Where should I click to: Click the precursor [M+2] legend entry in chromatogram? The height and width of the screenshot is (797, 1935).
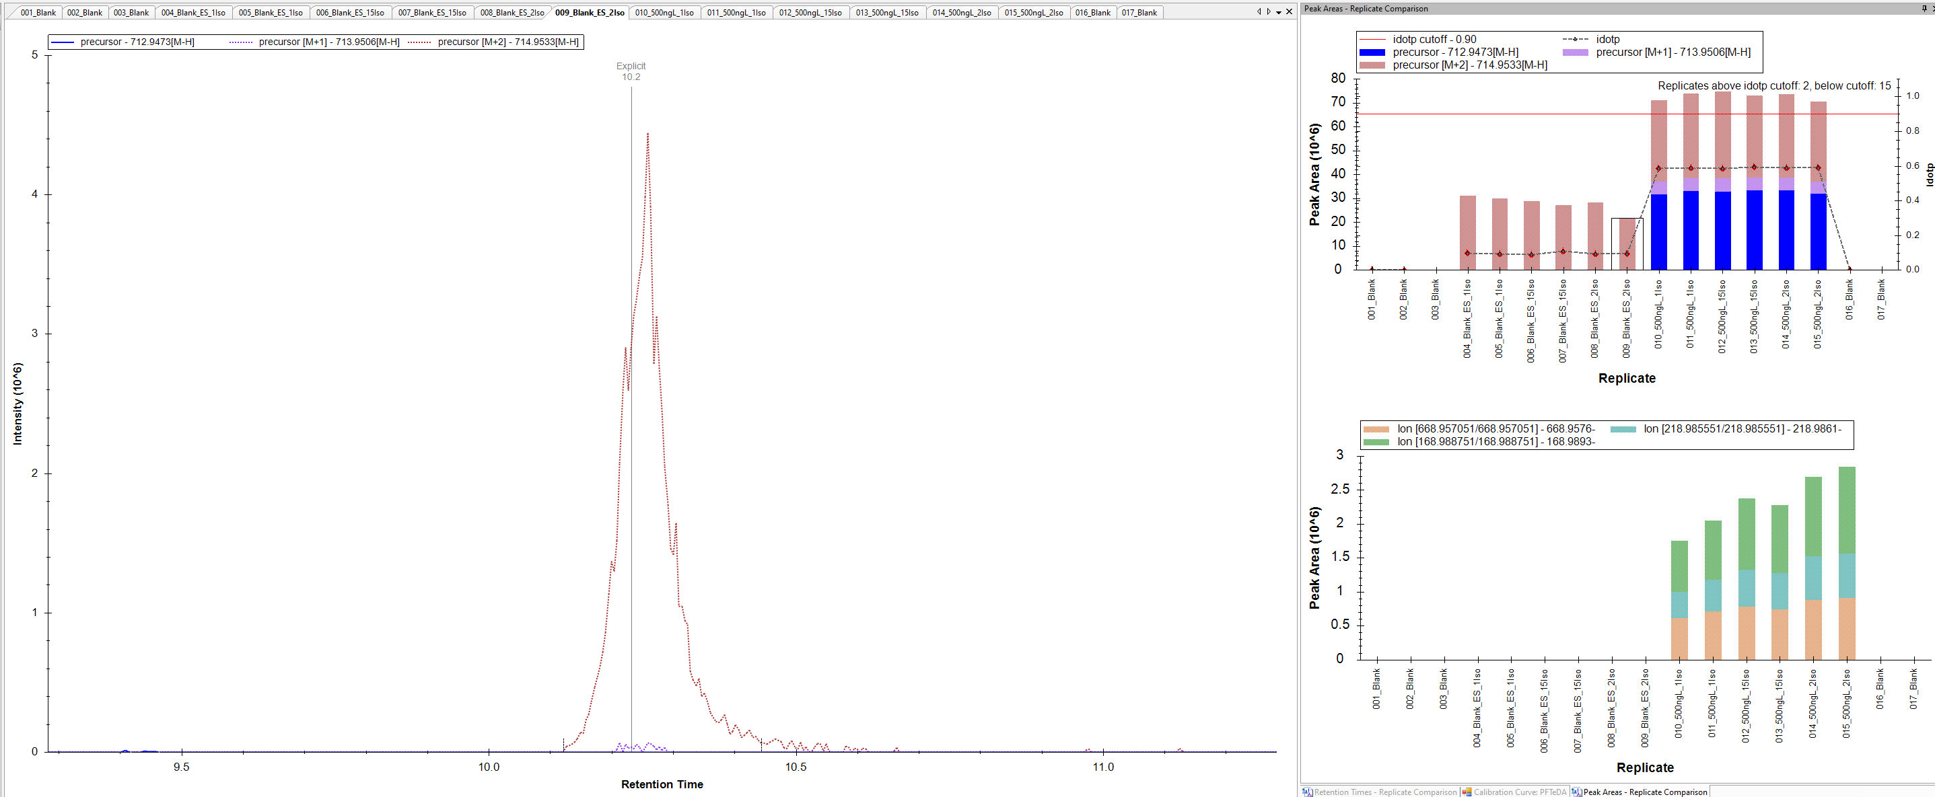507,42
